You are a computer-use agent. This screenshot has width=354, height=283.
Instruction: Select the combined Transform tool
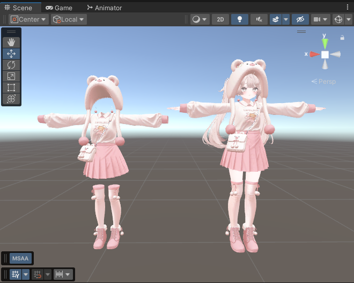pyautogui.click(x=11, y=99)
